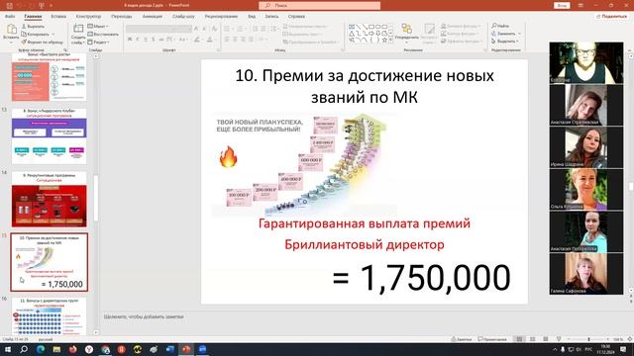Open Word from the taskbar
This screenshot has height=356, width=634.
(169, 349)
